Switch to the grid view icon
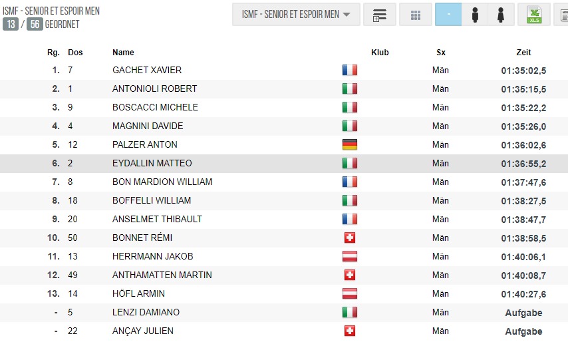Viewport: 568px width, 348px height. [416, 15]
